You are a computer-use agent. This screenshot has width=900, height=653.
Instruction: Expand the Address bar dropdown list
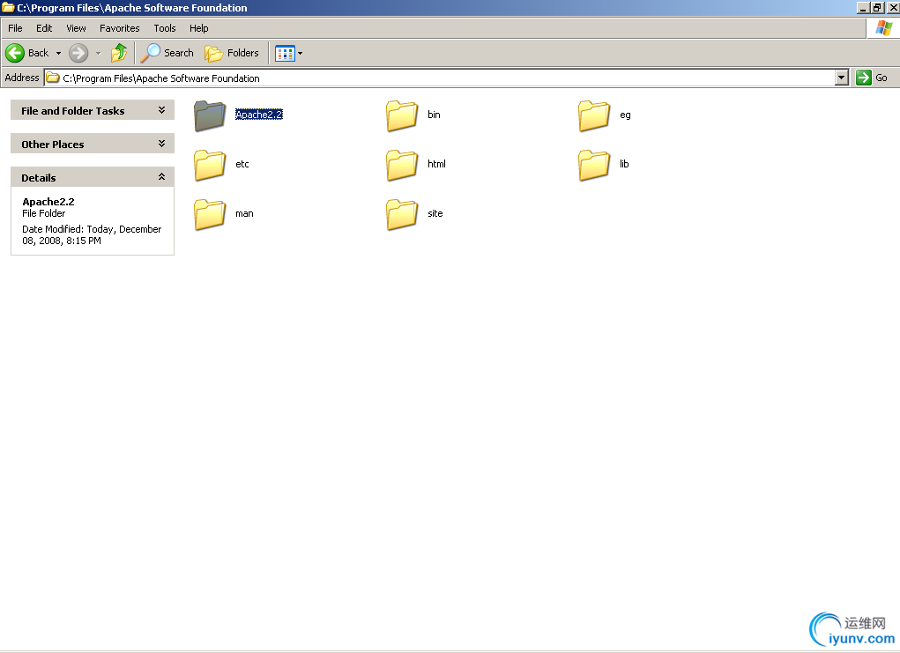tap(842, 78)
